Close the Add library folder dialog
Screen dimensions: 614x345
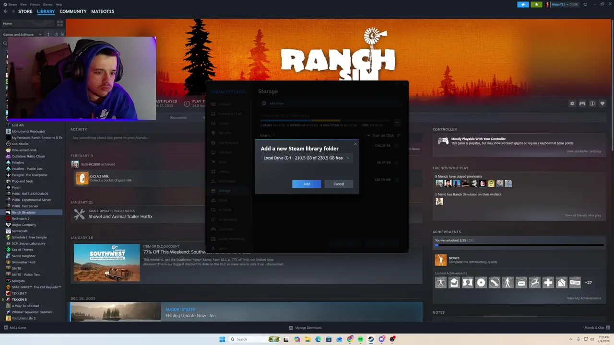pyautogui.click(x=355, y=144)
